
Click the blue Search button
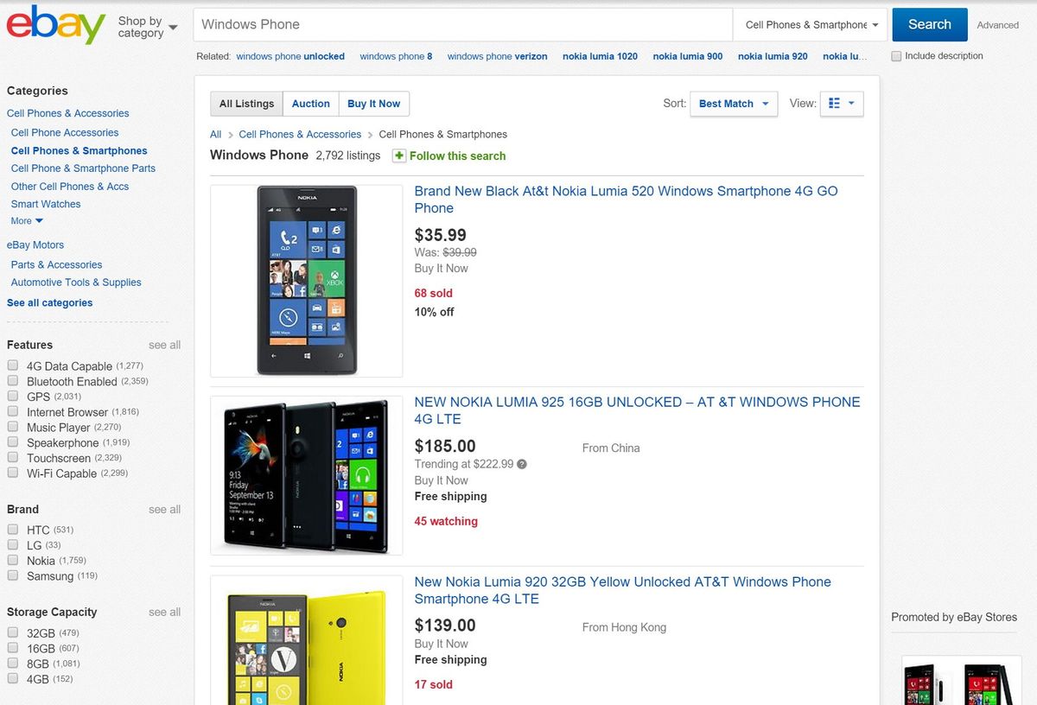pyautogui.click(x=929, y=25)
